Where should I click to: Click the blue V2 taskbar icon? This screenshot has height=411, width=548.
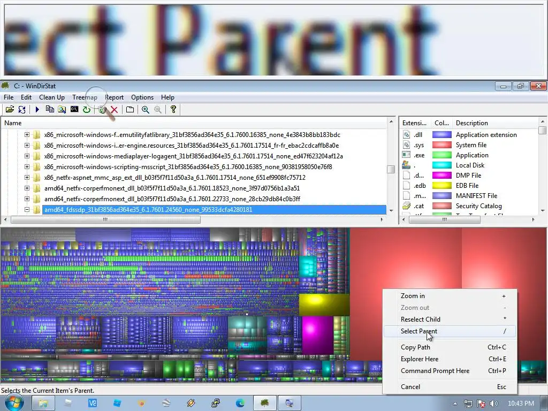(93, 404)
